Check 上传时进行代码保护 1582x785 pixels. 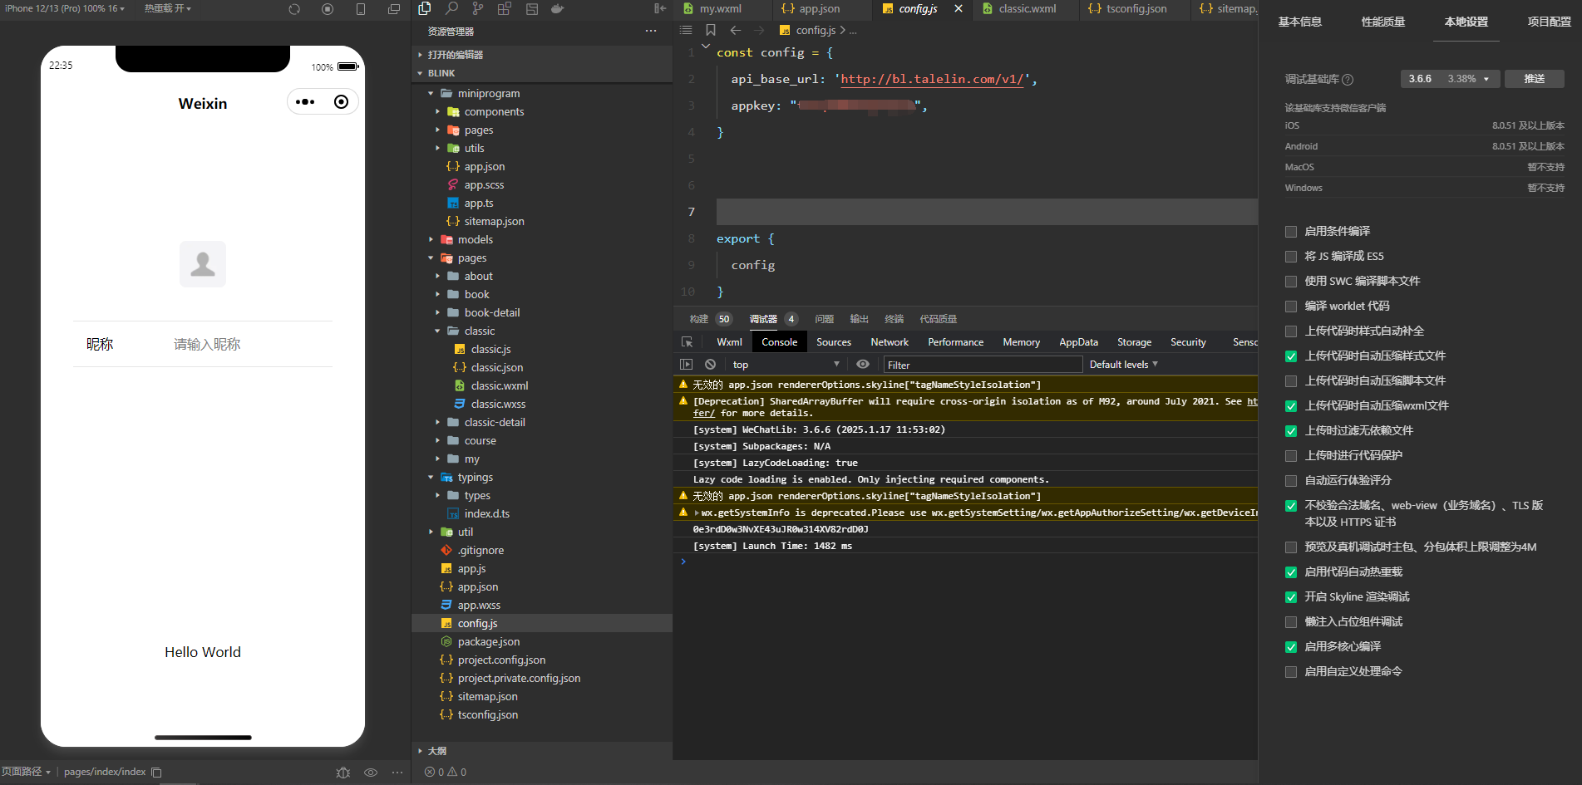click(1291, 456)
